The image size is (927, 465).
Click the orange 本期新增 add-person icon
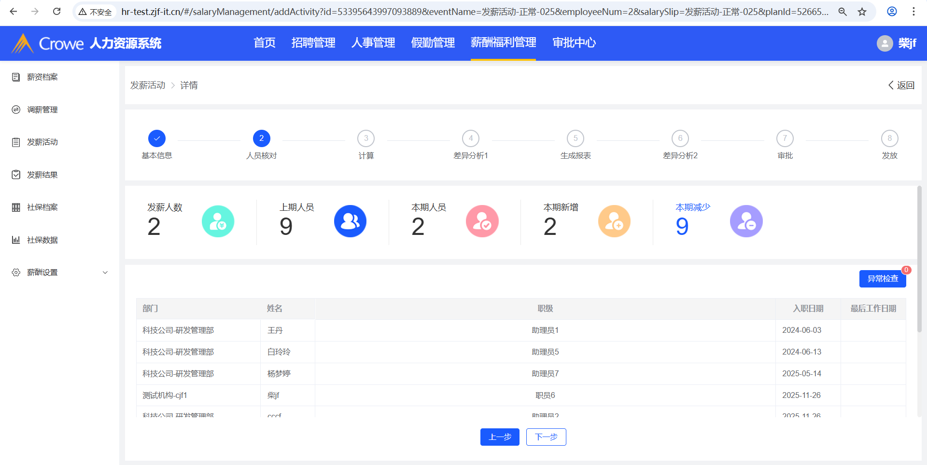coord(614,221)
